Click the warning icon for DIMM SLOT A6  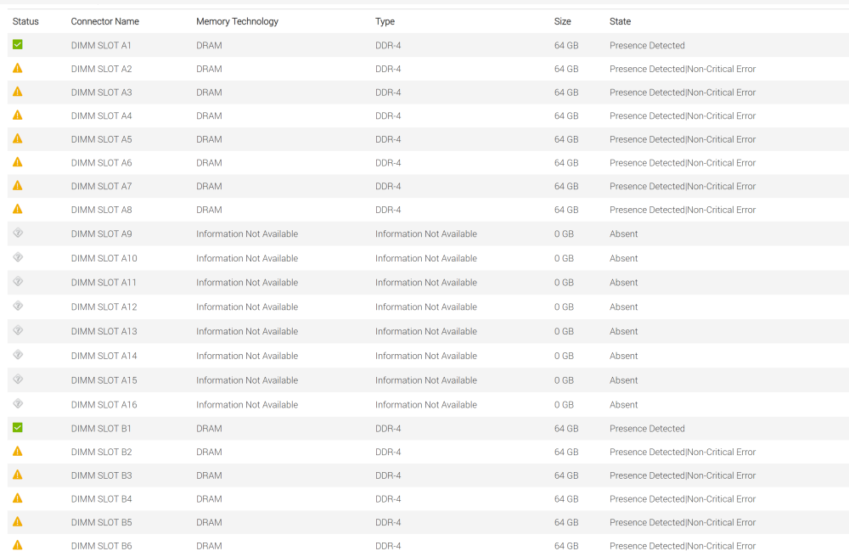coord(17,162)
